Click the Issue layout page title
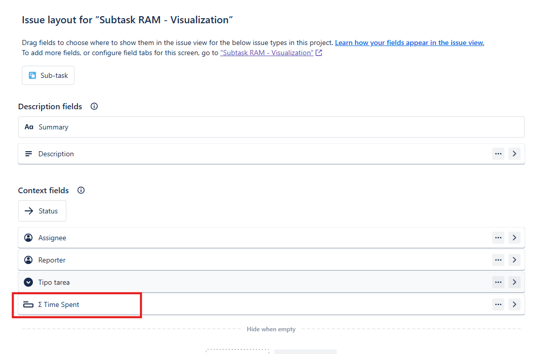The image size is (551, 354). (x=127, y=20)
